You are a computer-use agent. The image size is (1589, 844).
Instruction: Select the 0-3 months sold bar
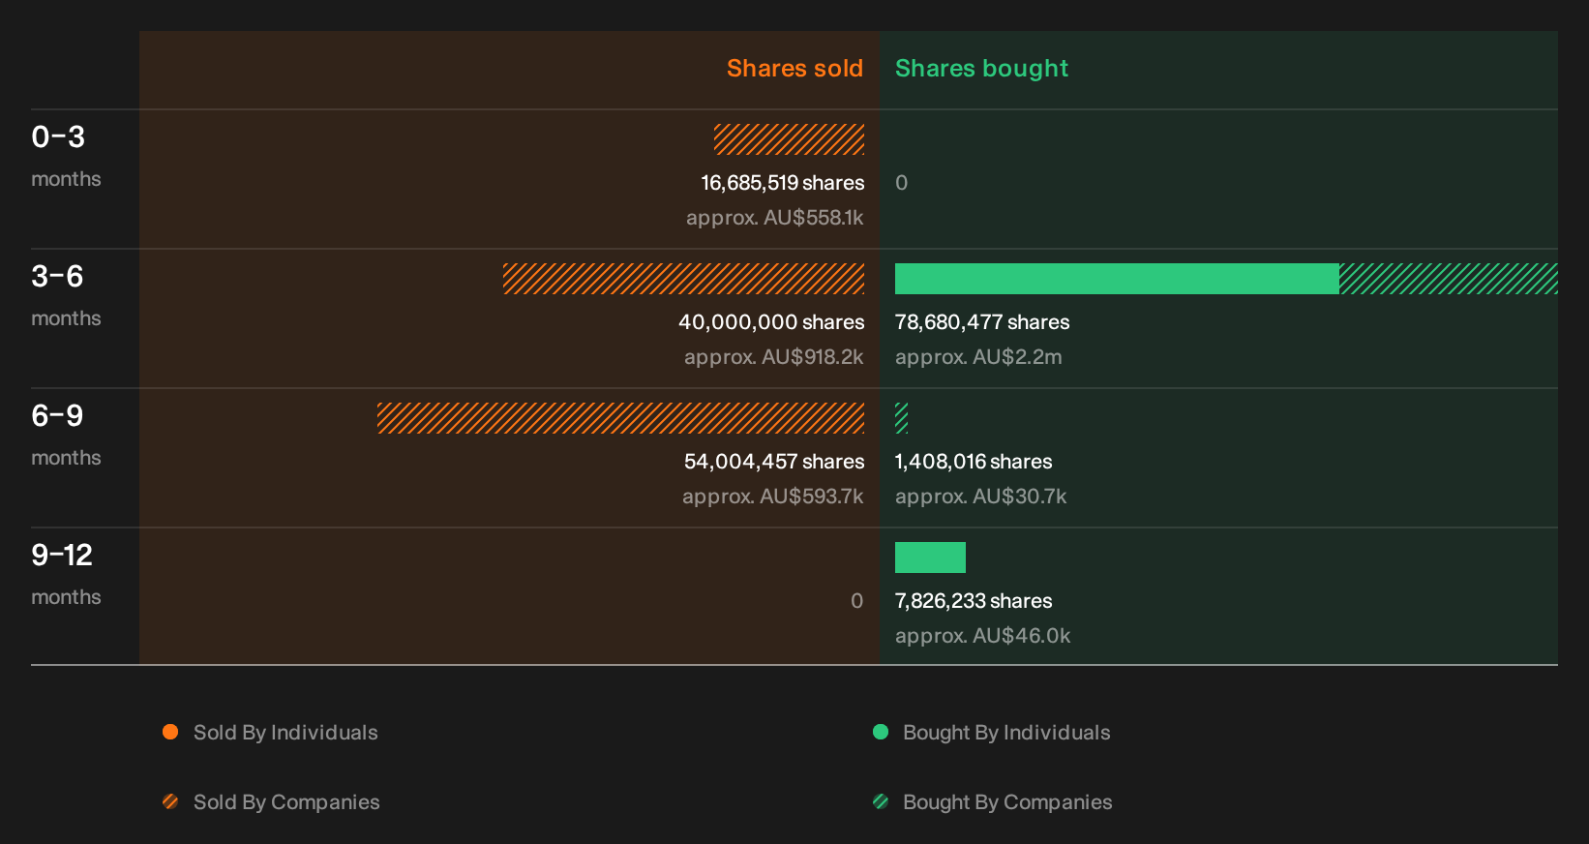[790, 139]
